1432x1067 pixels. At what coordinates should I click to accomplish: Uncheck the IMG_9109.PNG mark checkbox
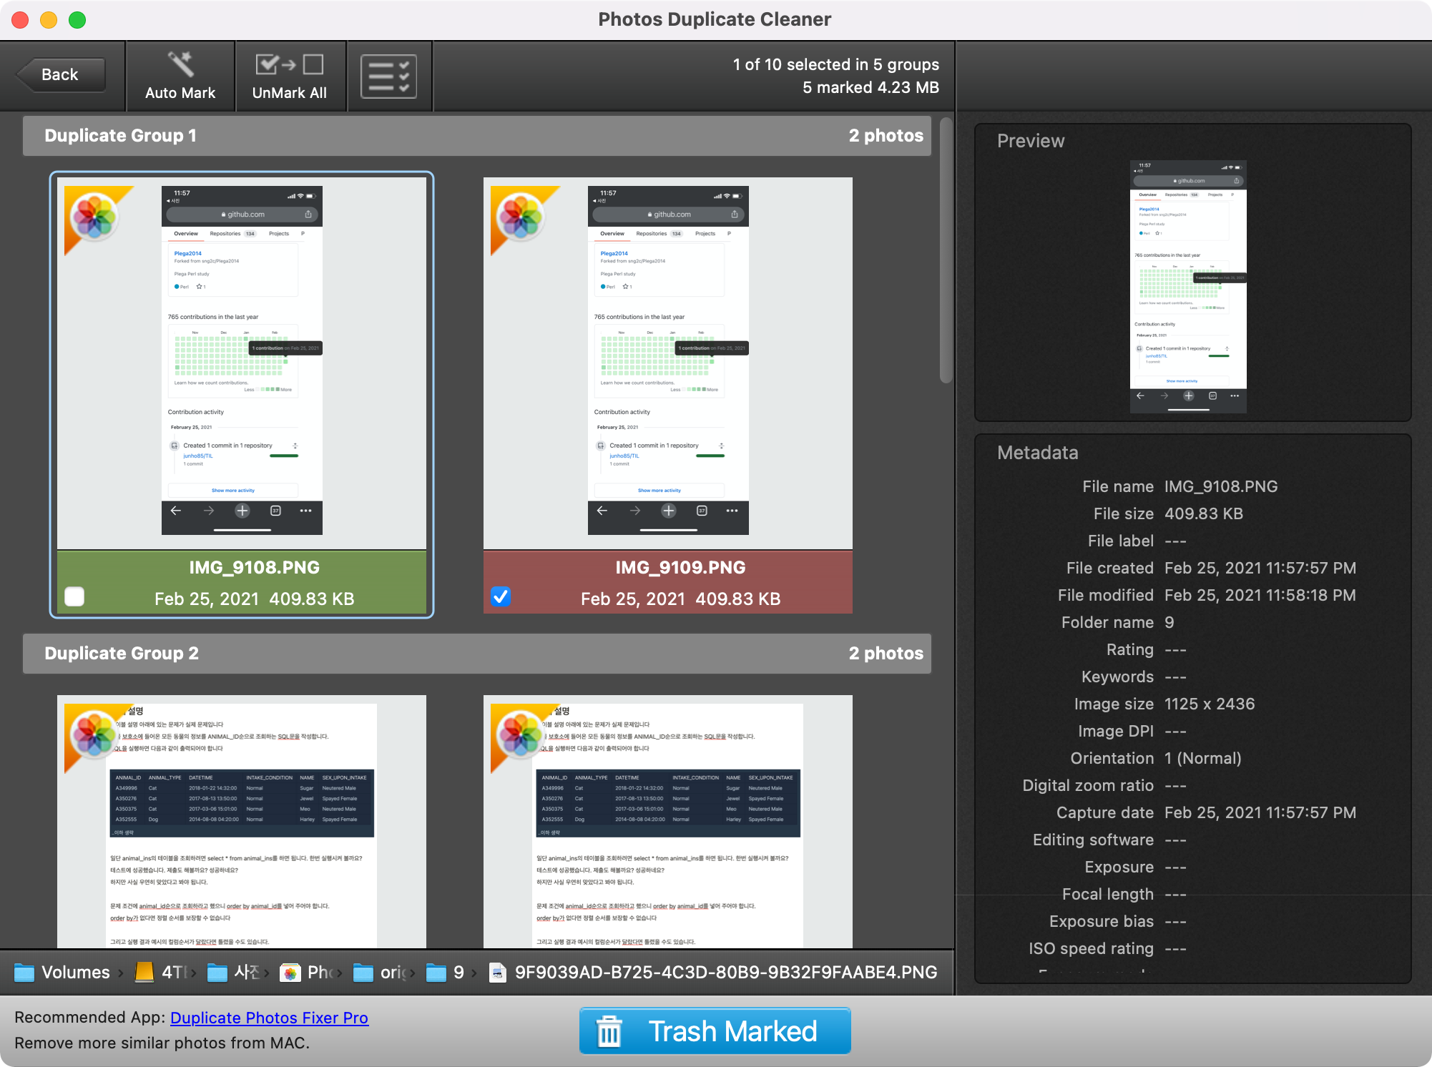(x=501, y=596)
